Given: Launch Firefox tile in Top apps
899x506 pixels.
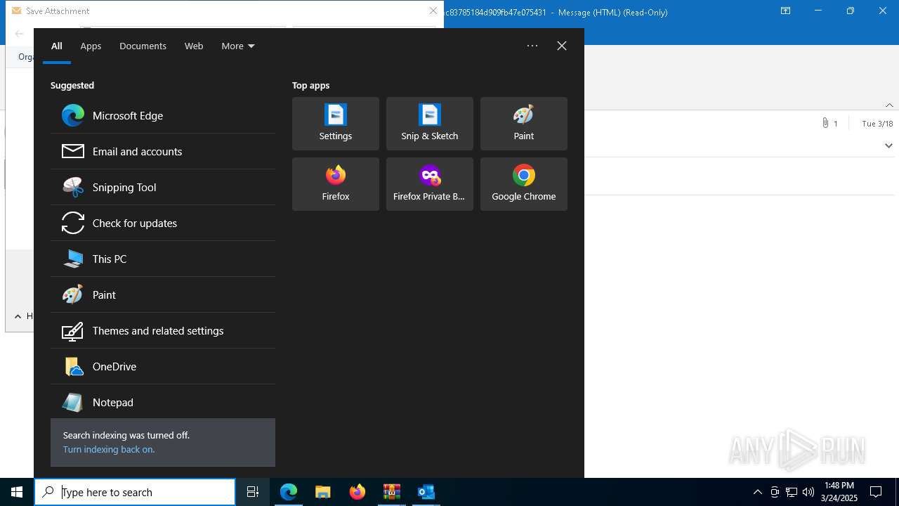Looking at the screenshot, I should pos(336,184).
